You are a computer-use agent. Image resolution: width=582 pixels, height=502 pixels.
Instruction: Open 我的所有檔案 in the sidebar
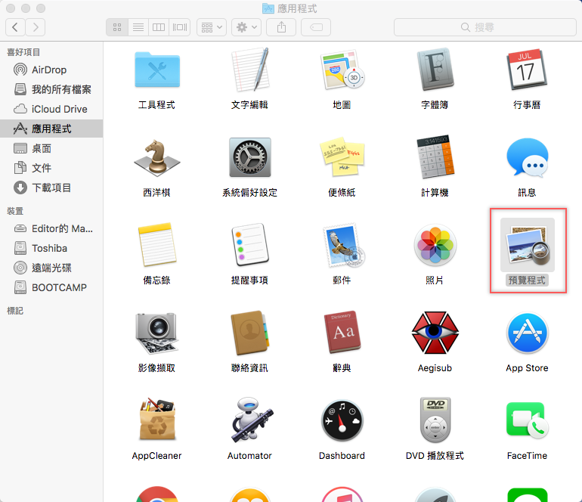coord(51,89)
